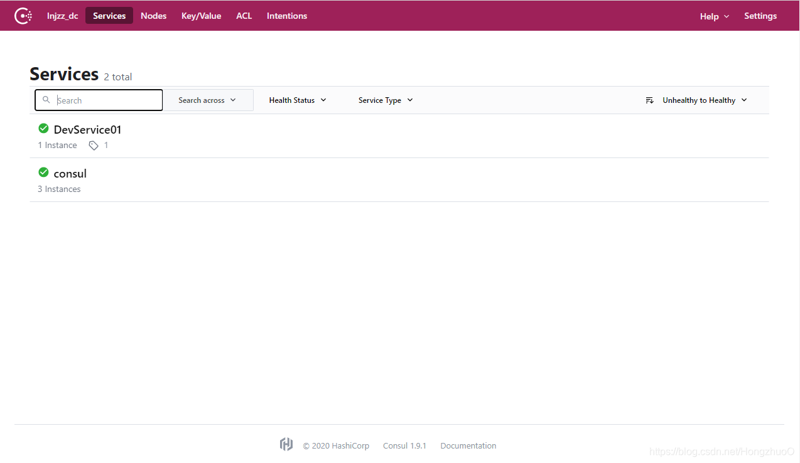
Task: Open the Help dropdown
Action: (x=714, y=16)
